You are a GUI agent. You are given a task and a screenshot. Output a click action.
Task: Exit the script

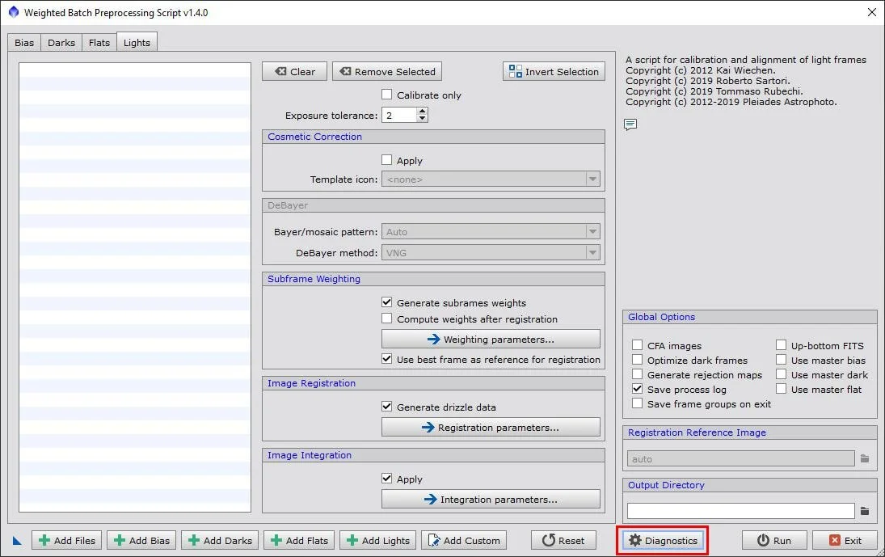[845, 541]
